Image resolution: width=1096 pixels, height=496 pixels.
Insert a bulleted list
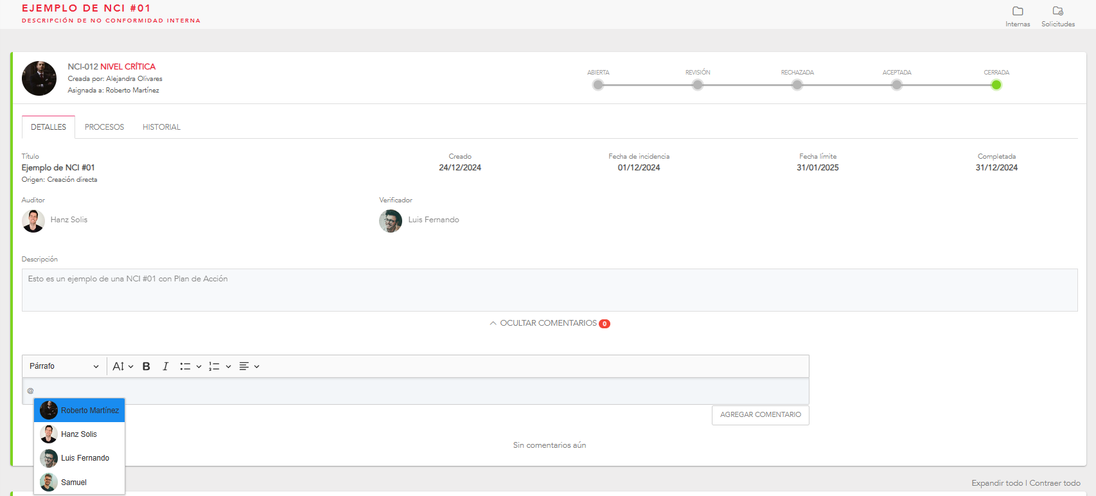tap(186, 366)
